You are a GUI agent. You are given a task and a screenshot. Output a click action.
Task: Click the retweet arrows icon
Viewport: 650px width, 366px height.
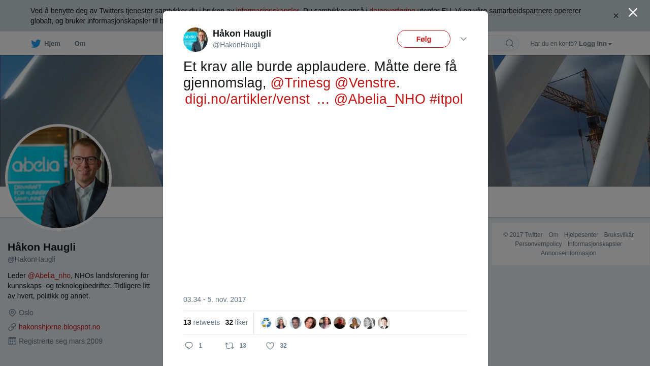[x=230, y=346]
